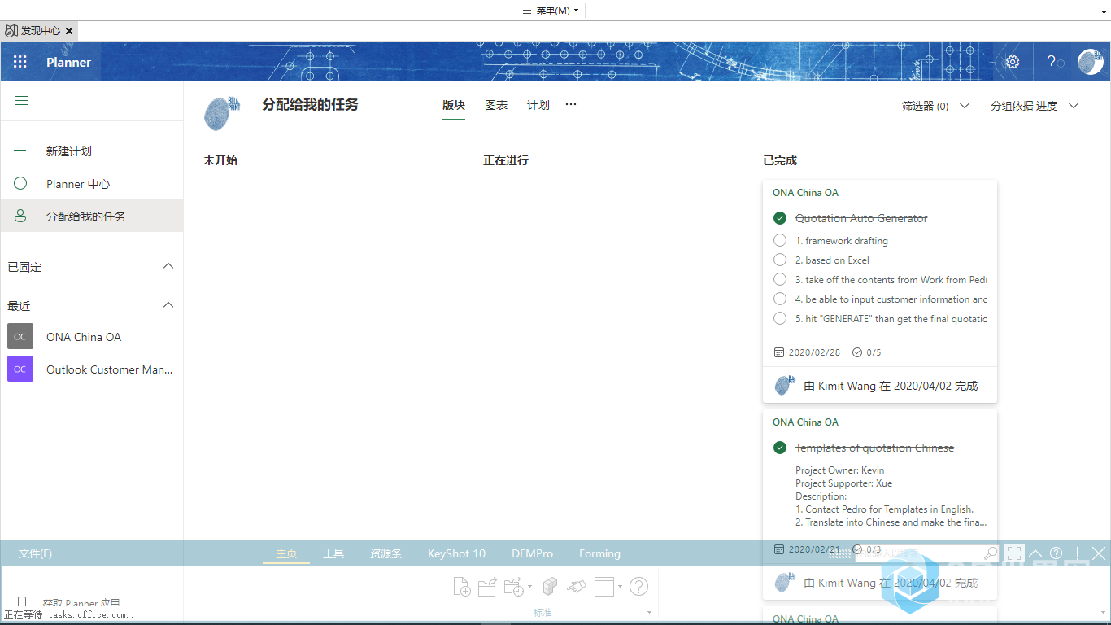The height and width of the screenshot is (625, 1111).
Task: Check off '5. hit GENERATE' item
Action: (x=780, y=318)
